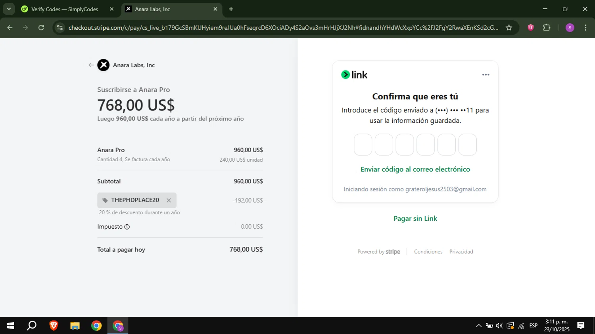The width and height of the screenshot is (595, 334).
Task: Open the clock showing 3:11 p. m.
Action: tap(557, 326)
